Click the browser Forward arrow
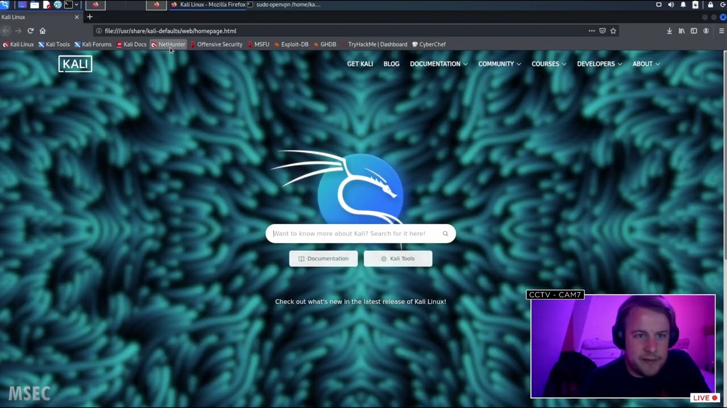Image resolution: width=727 pixels, height=408 pixels. [18, 31]
